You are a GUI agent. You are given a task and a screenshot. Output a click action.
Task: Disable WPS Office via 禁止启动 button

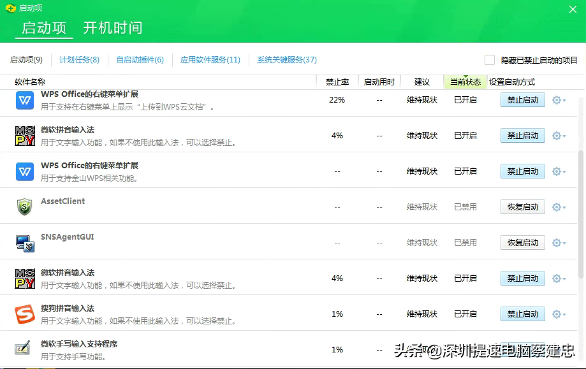click(522, 100)
